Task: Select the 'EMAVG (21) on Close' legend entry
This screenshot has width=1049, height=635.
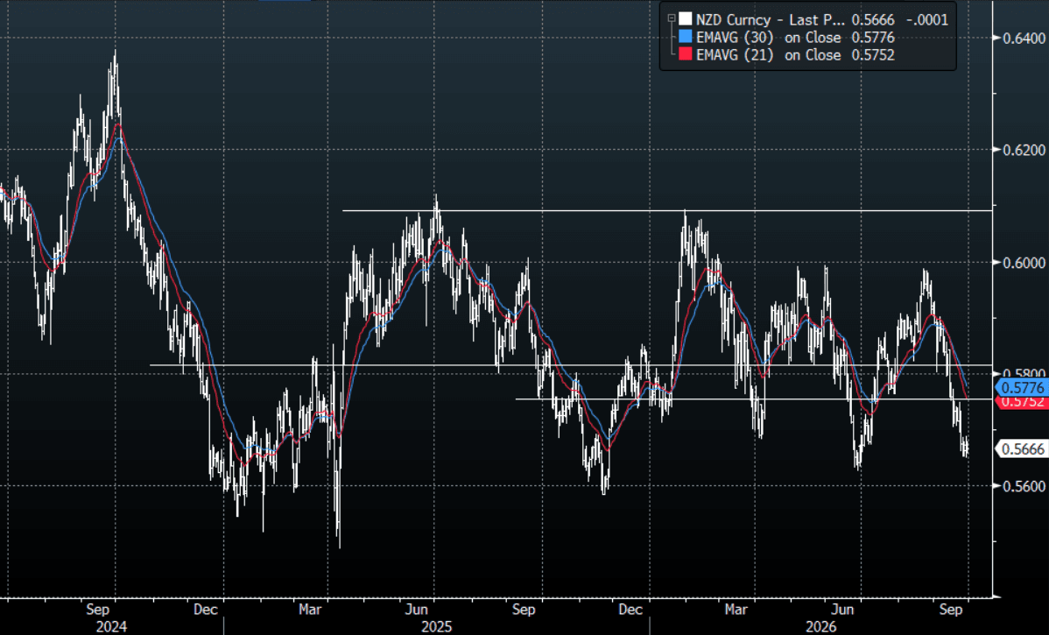Action: click(768, 55)
